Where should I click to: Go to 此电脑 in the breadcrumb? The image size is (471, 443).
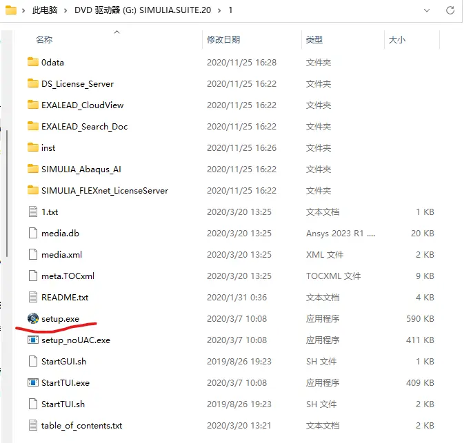pyautogui.click(x=45, y=10)
